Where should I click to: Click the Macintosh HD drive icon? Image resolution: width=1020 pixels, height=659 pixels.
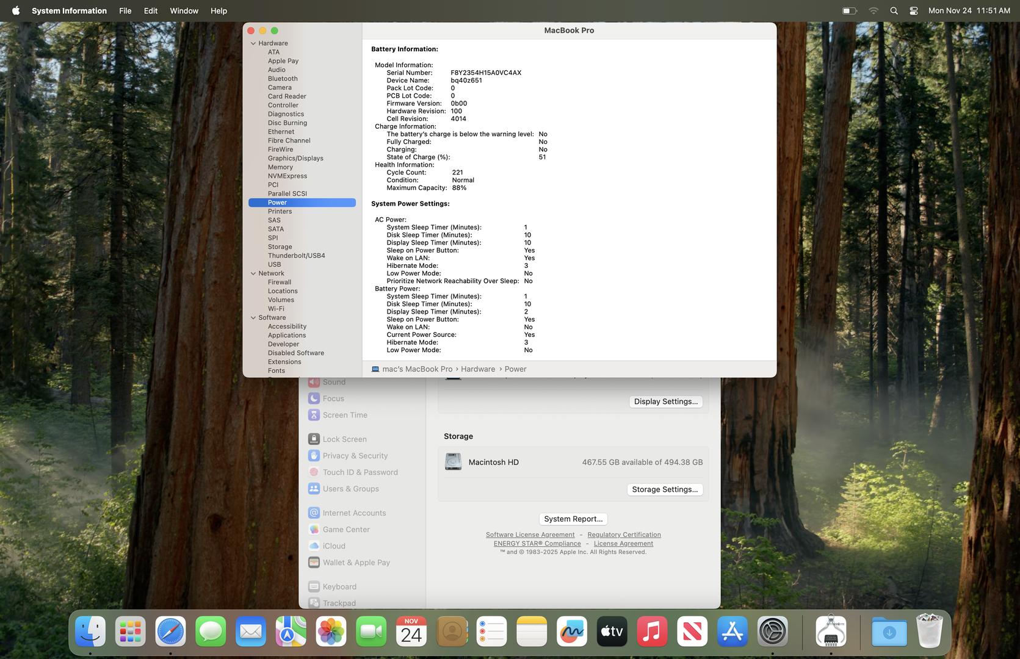click(453, 462)
